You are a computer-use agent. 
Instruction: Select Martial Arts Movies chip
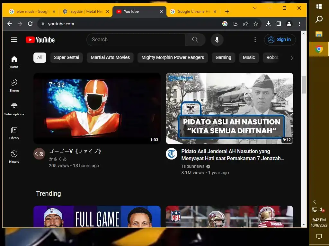[x=110, y=58]
